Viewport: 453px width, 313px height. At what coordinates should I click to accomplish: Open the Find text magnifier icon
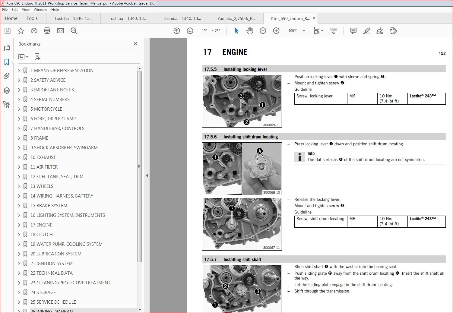pyautogui.click(x=74, y=31)
